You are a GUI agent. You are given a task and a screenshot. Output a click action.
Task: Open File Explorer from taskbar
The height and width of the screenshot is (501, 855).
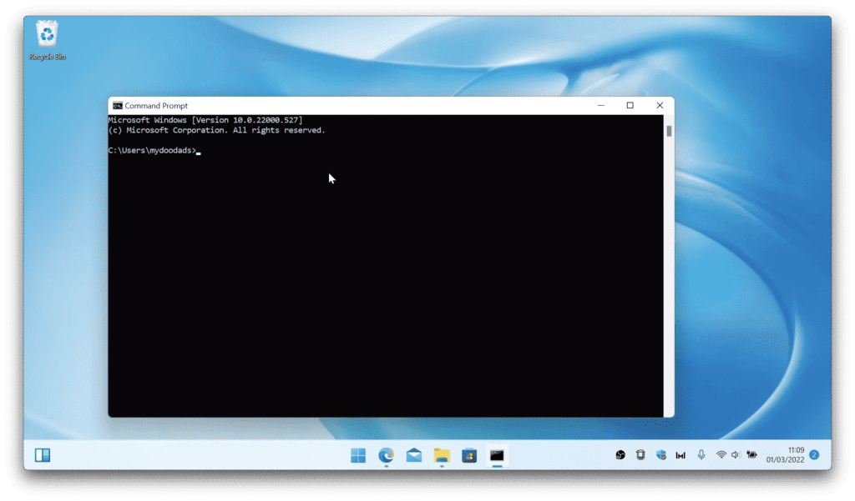[442, 455]
